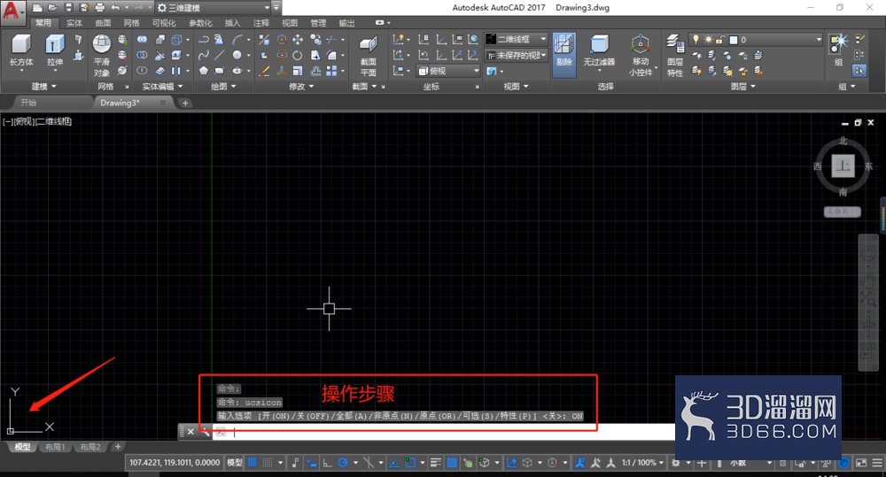
Task: Click the New drawing icon in quick access
Action: pos(37,7)
